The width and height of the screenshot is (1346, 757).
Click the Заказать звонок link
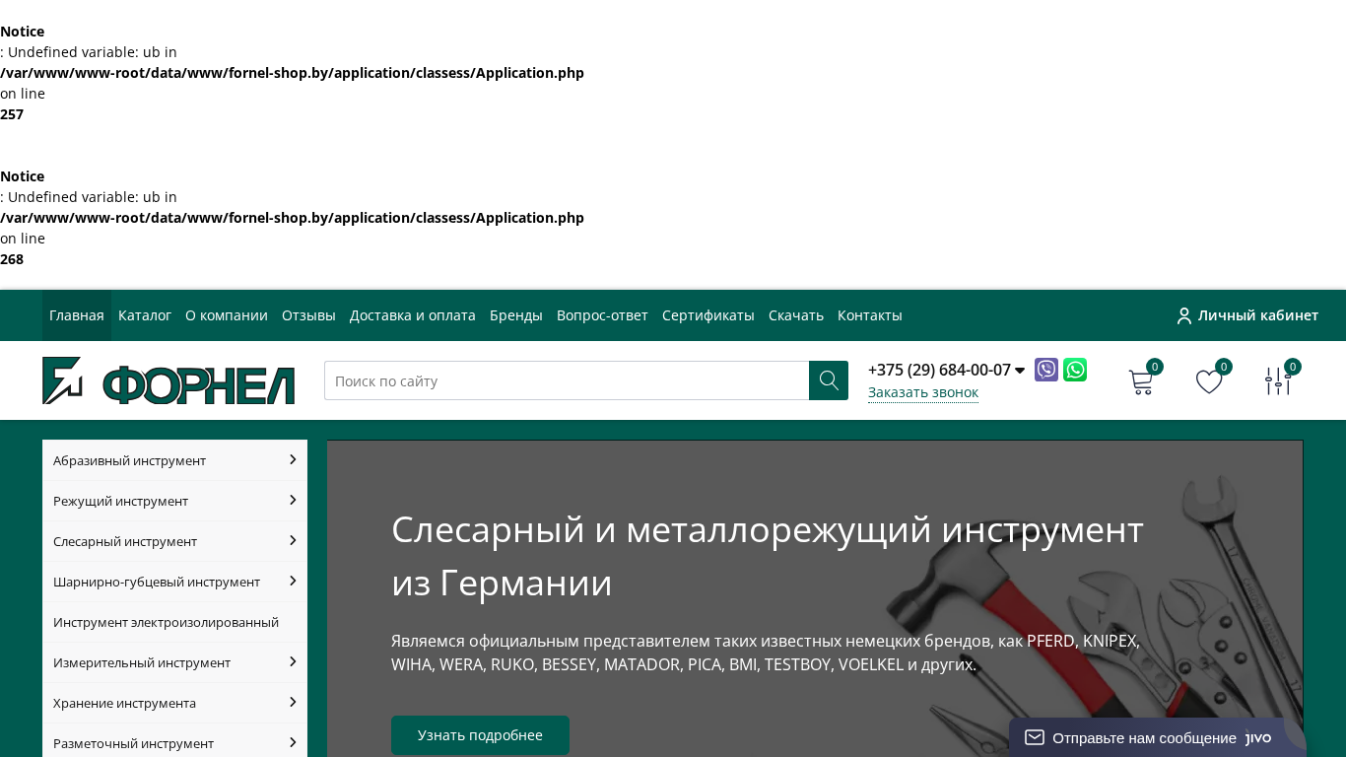pyautogui.click(x=923, y=392)
